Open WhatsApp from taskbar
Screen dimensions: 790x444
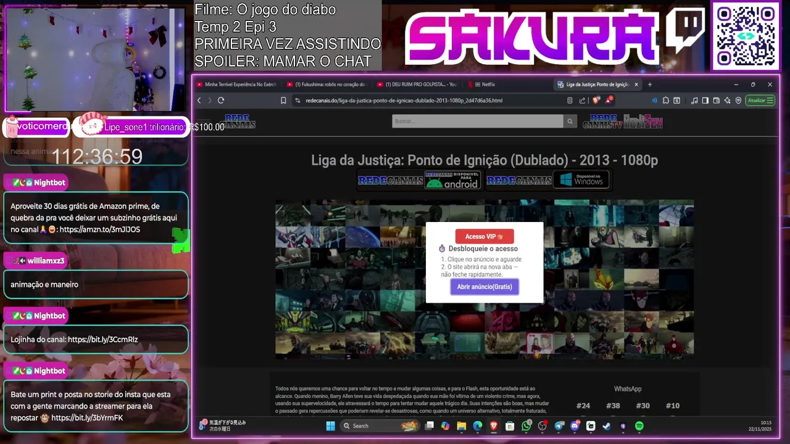(x=526, y=426)
